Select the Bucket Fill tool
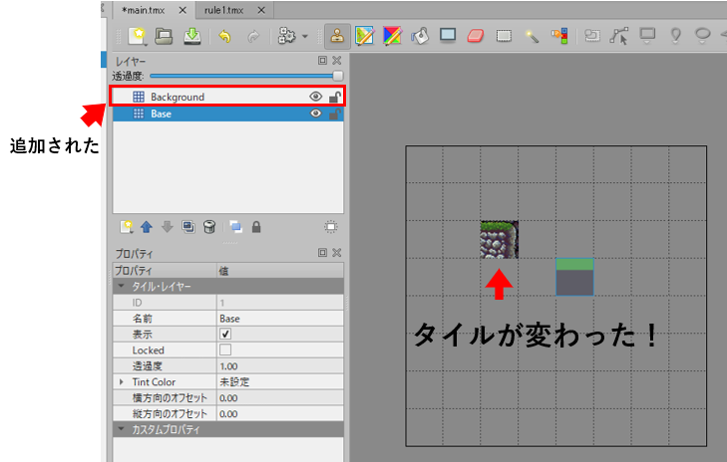Image resolution: width=727 pixels, height=462 pixels. pos(420,36)
